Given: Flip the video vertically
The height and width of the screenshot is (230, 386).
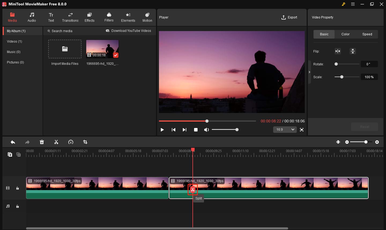Looking at the screenshot, I should click(x=353, y=51).
